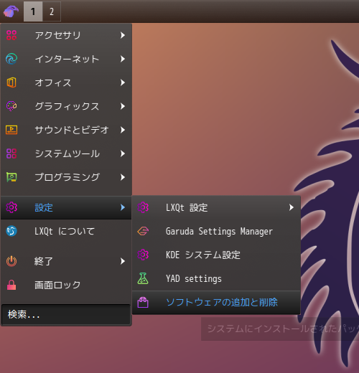The height and width of the screenshot is (373, 359).
Task: Click the LXQt について logo icon
Action: point(11,231)
